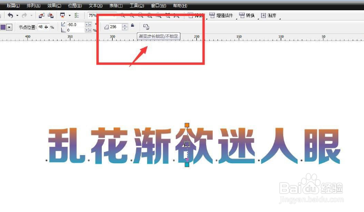Select the text node left of 乱
This screenshot has width=364, height=212.
(47, 160)
